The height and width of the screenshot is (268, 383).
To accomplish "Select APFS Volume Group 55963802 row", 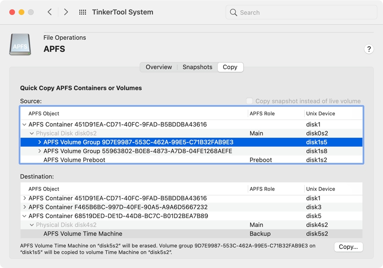I will tap(191, 151).
